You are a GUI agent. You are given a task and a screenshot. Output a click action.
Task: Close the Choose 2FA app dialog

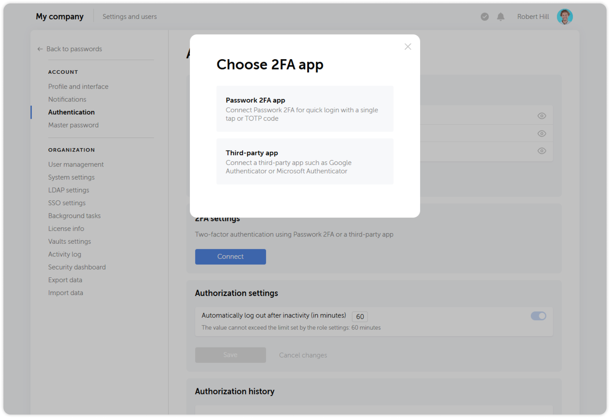click(408, 47)
